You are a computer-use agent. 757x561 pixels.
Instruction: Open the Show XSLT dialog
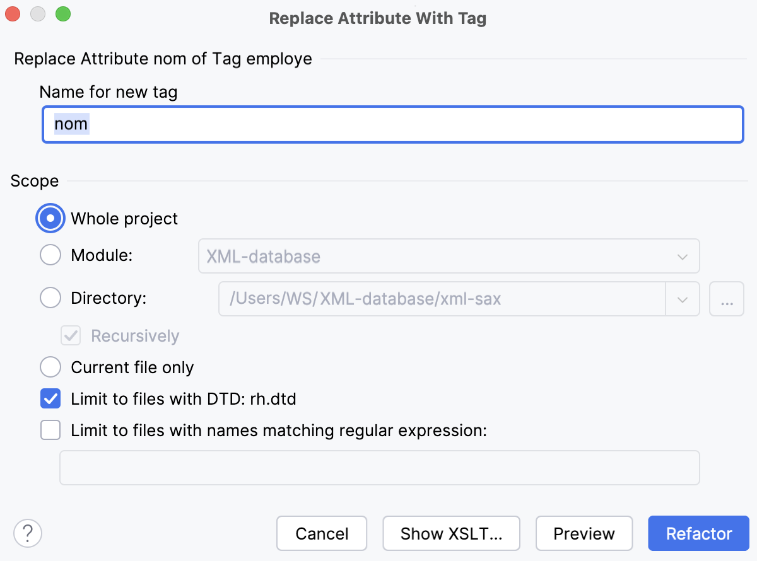(x=451, y=533)
